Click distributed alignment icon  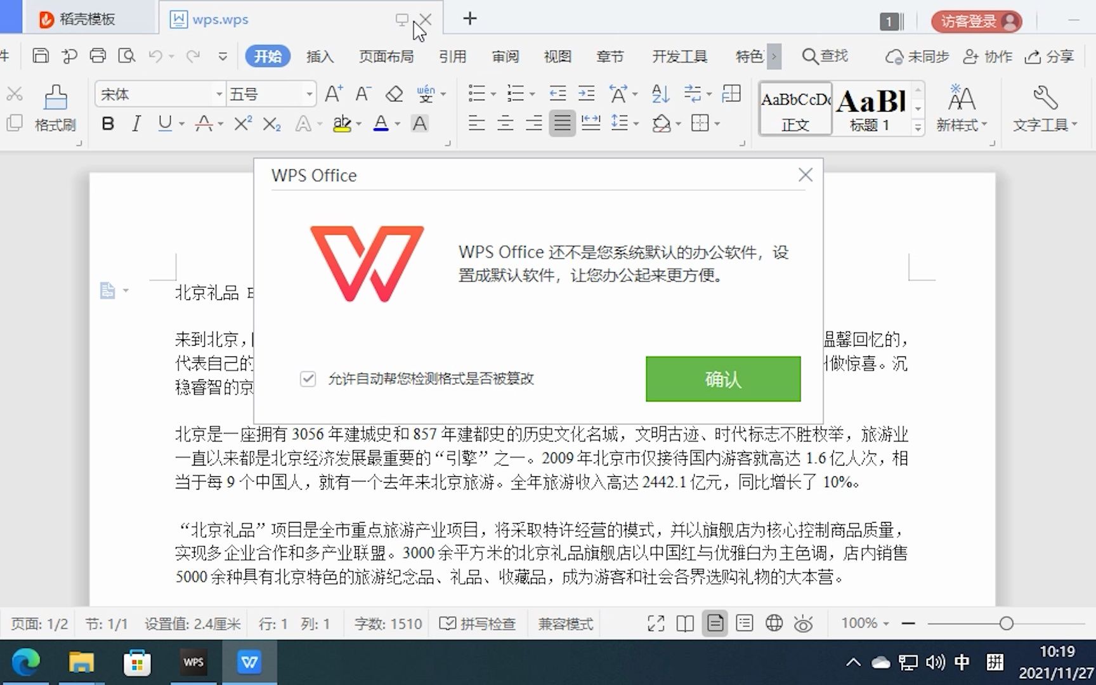[x=590, y=124]
